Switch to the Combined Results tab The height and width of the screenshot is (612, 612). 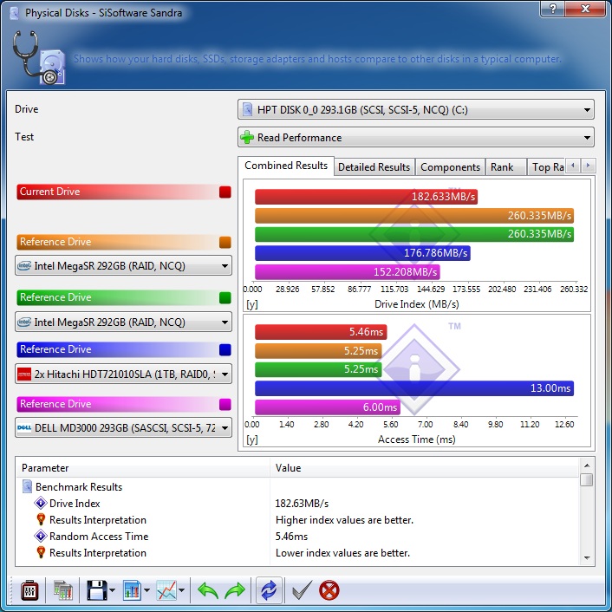click(286, 166)
